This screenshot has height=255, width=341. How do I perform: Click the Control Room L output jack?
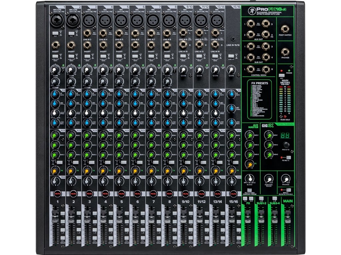(x=251, y=69)
